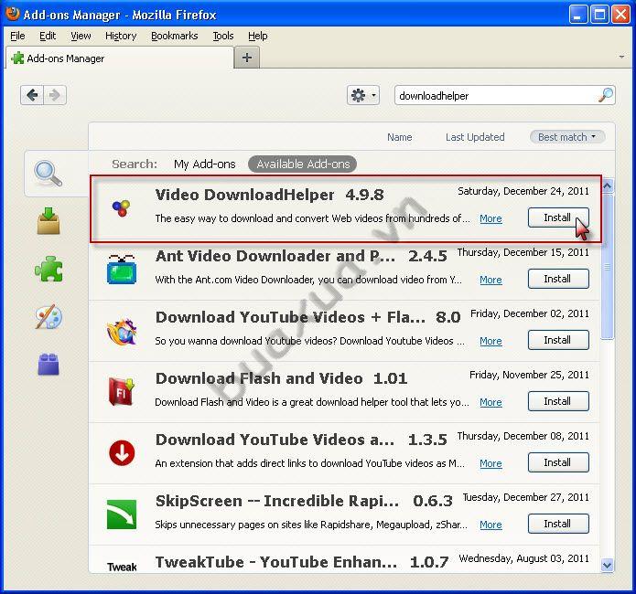Open the Appearance themes sidebar category
This screenshot has height=594, width=636.
(x=49, y=317)
